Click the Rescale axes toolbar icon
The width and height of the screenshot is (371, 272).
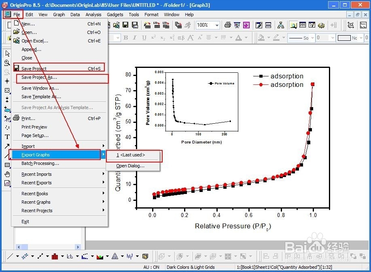pos(350,25)
